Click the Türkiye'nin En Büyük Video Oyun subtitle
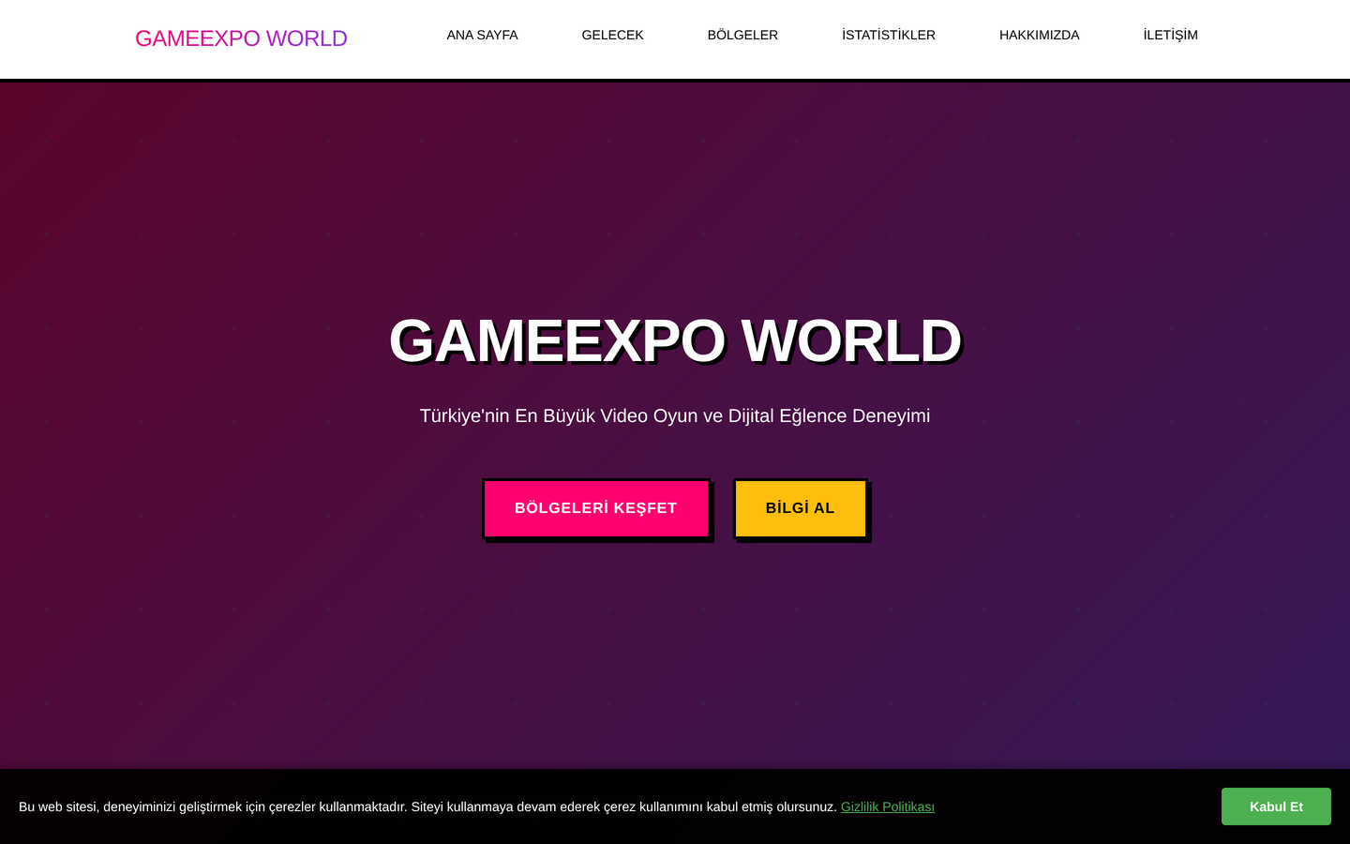This screenshot has height=844, width=1350. 675,415
